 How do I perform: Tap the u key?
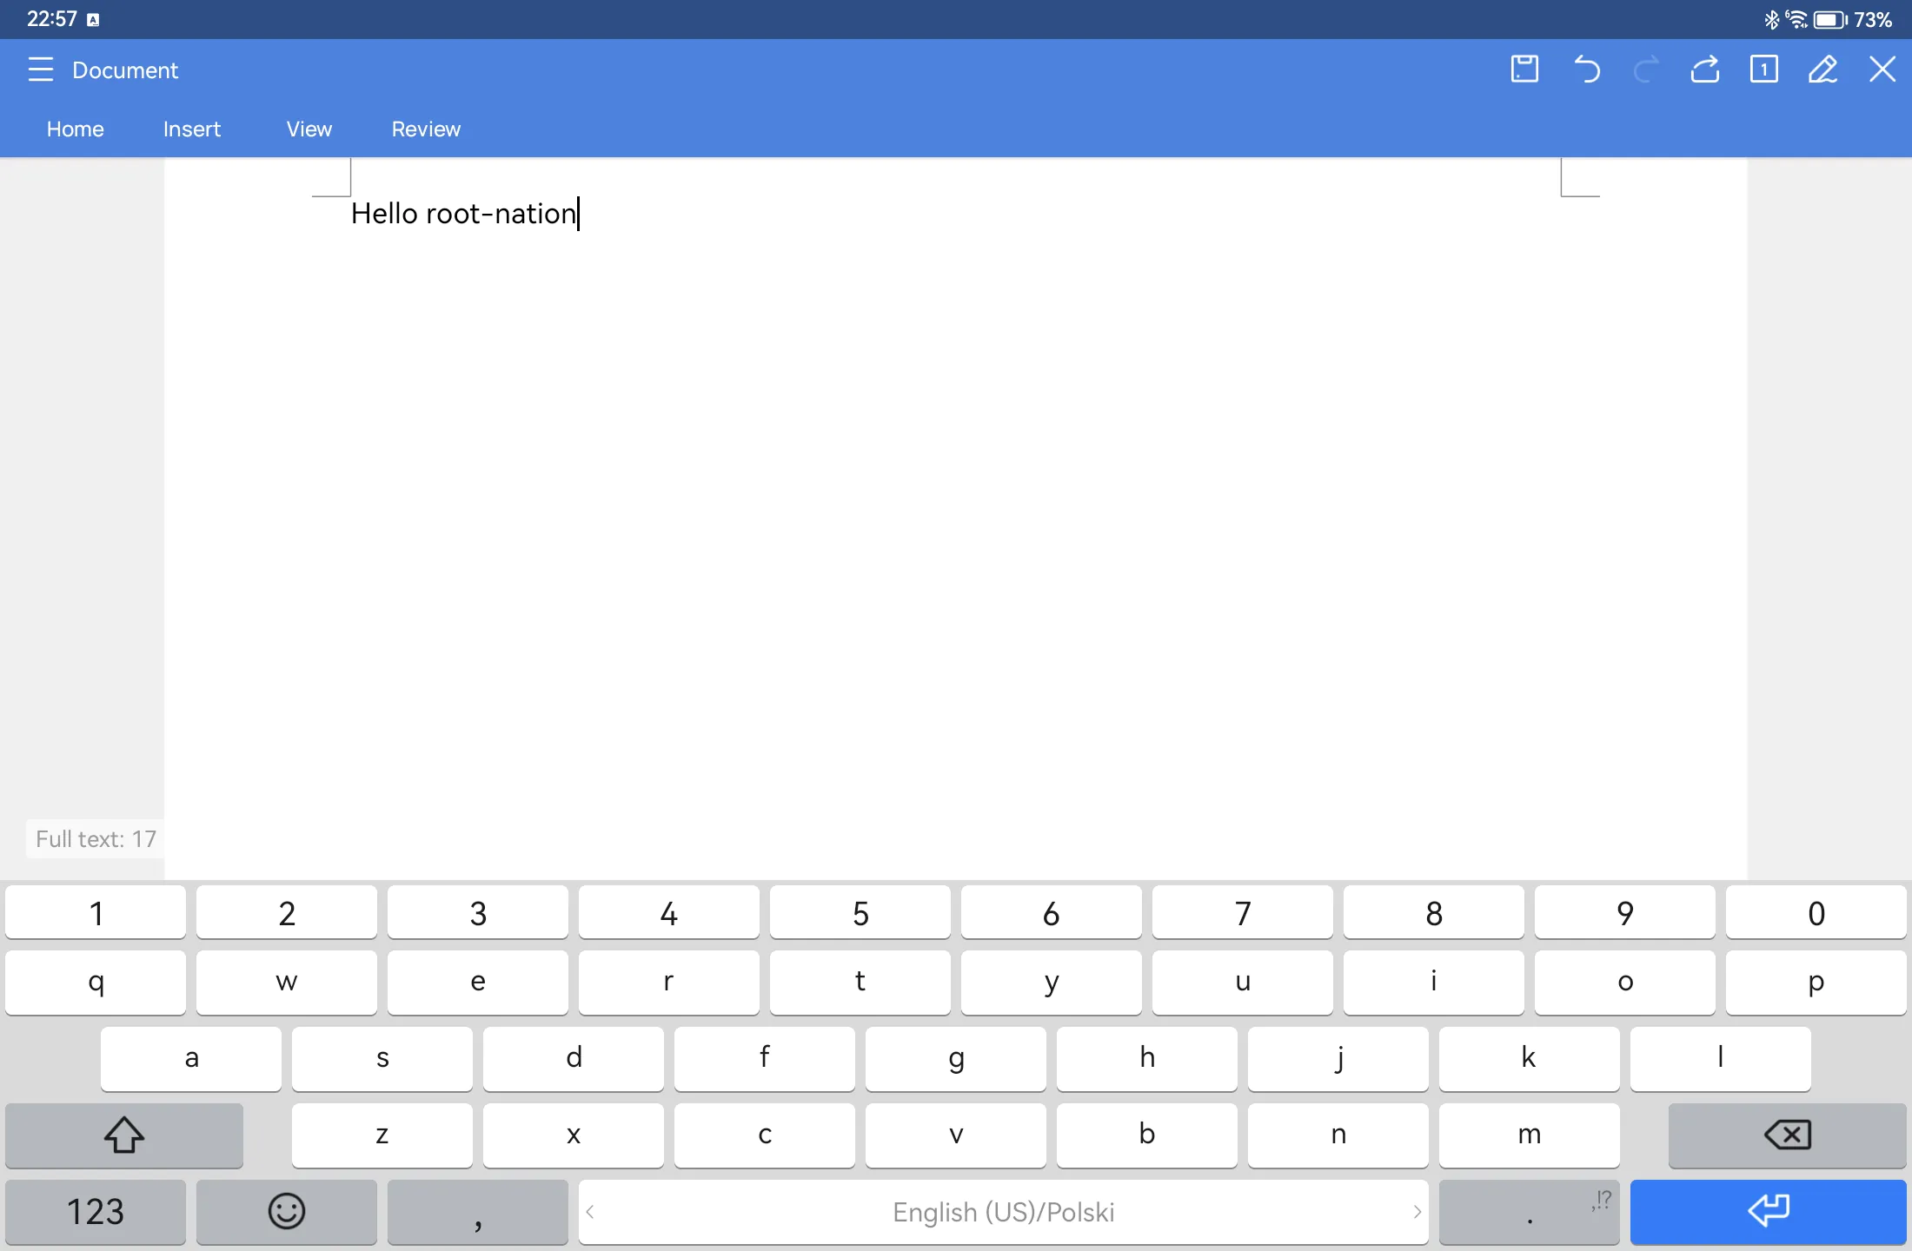1243,982
